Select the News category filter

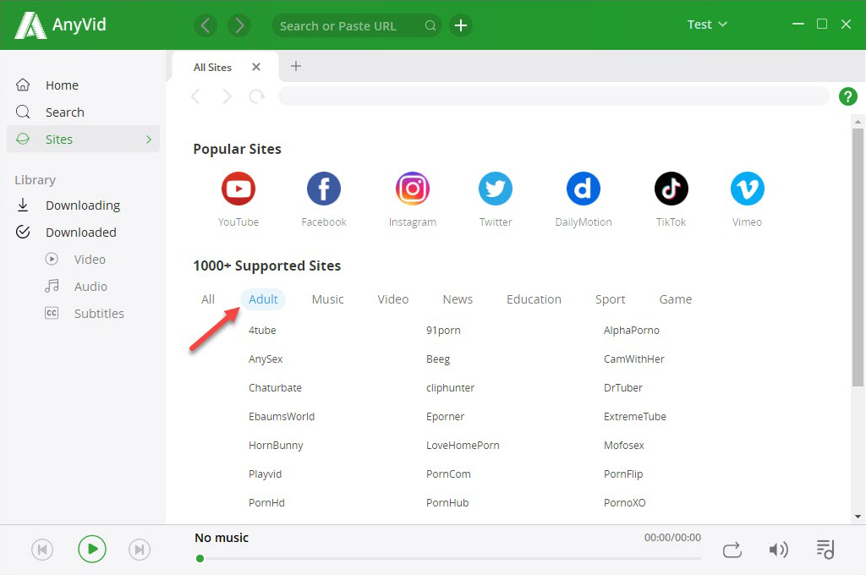[x=458, y=299]
